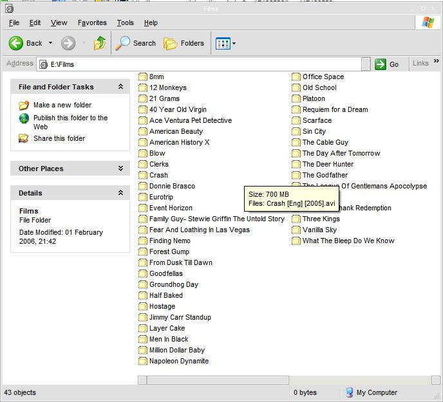Open the Search magnifier tool

click(122, 43)
